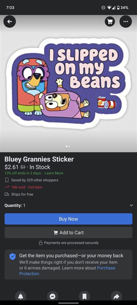Tap the bookmark icon beside Saved by 329
Viewport: 137px width, 305px height.
(7, 180)
